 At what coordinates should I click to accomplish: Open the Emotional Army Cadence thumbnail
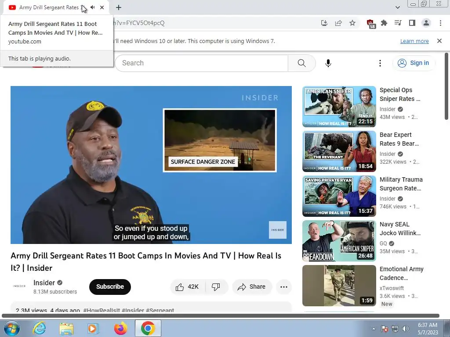[339, 286]
